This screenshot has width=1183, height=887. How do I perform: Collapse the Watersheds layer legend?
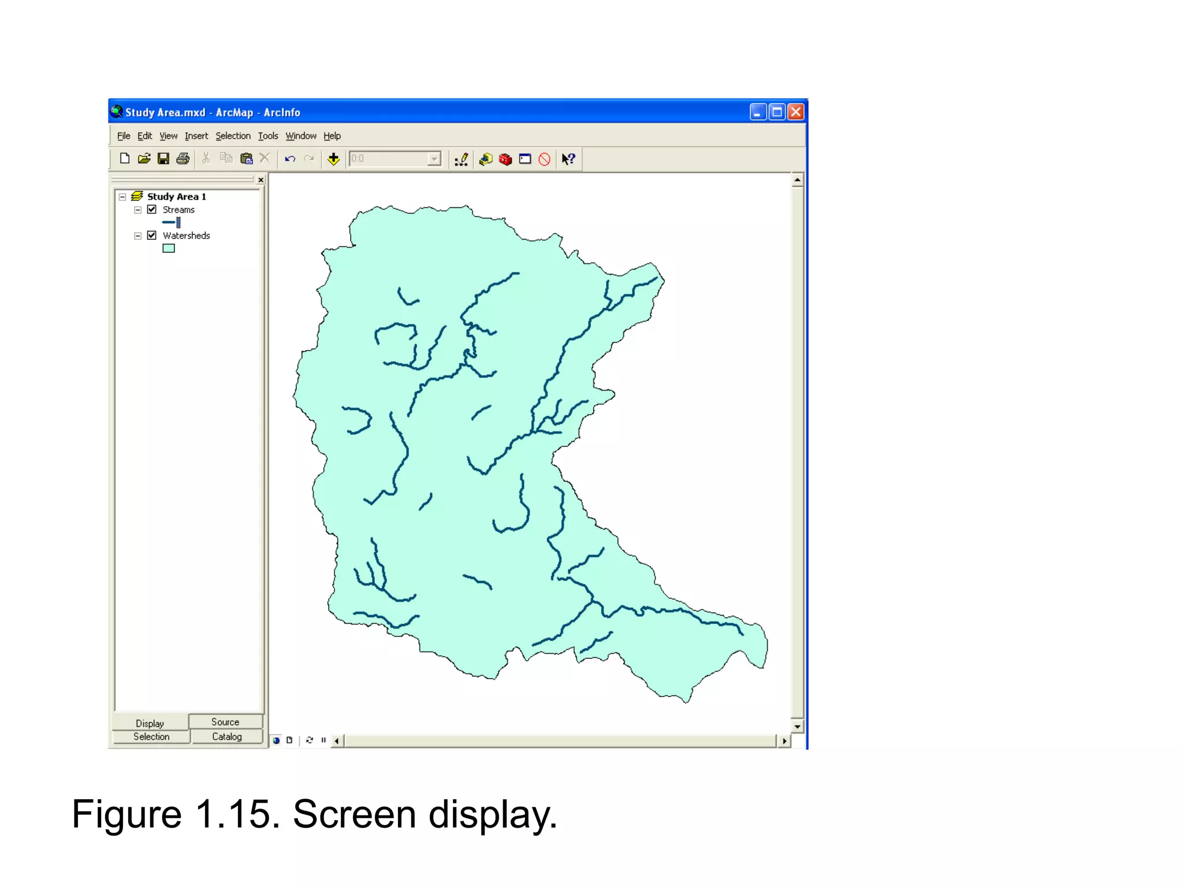137,236
